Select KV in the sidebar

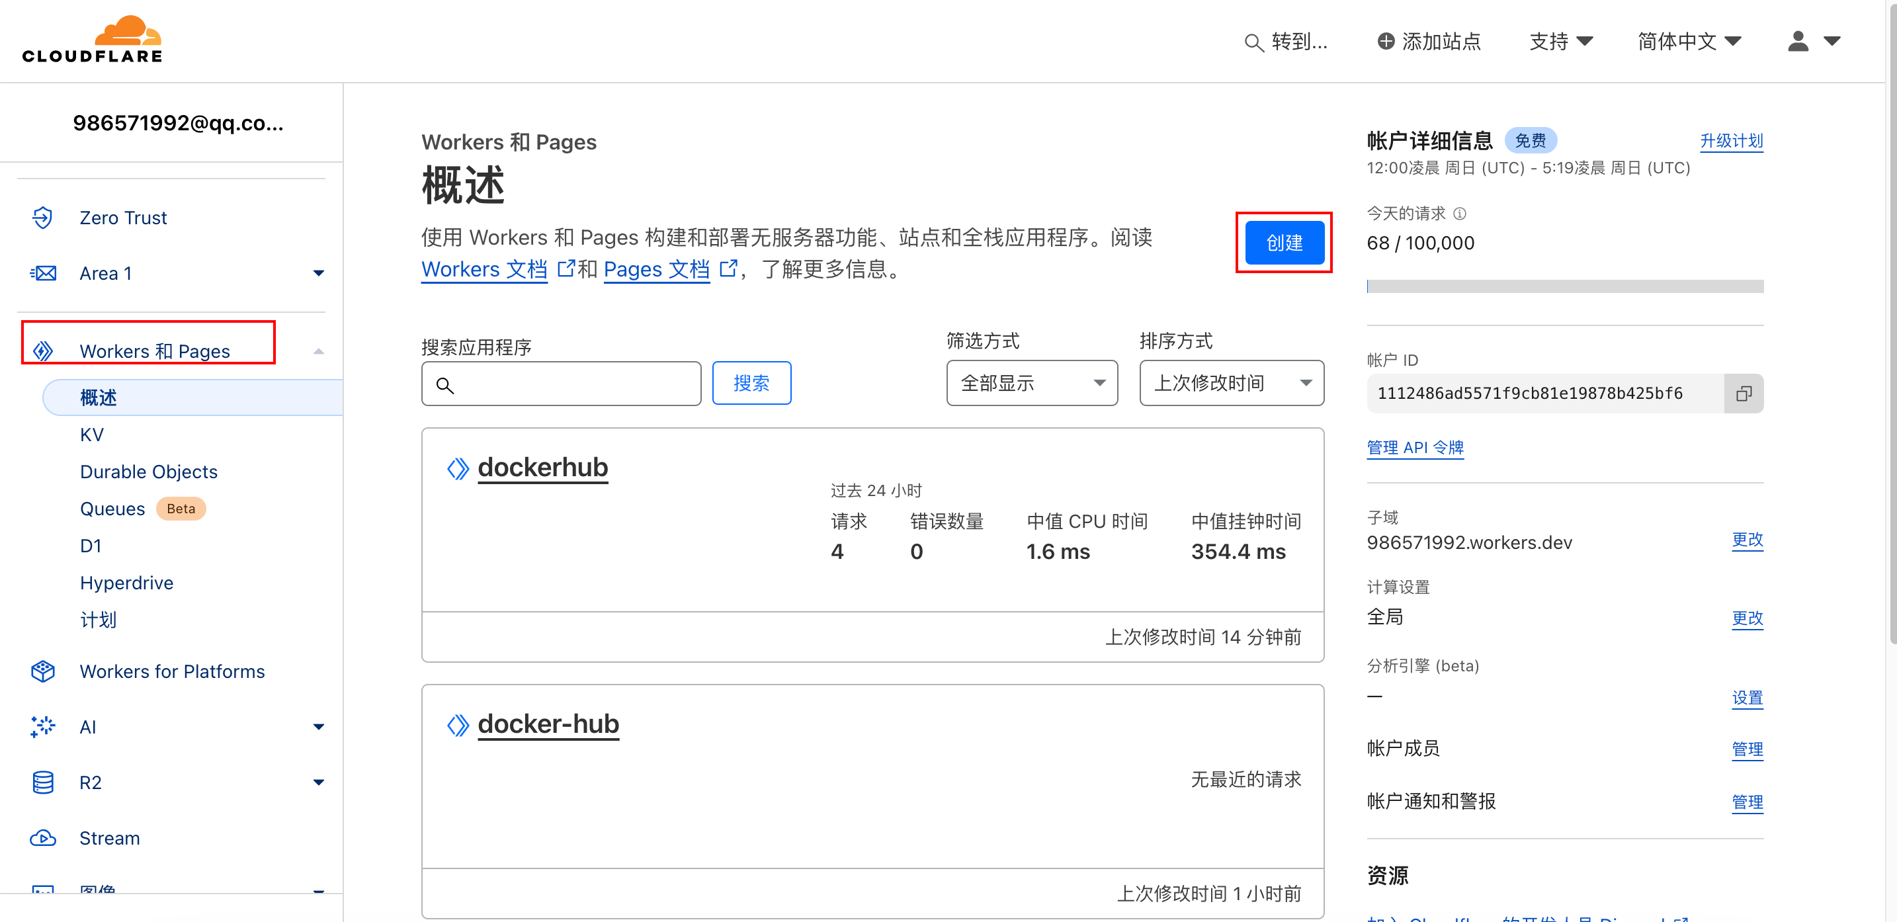[x=92, y=435]
